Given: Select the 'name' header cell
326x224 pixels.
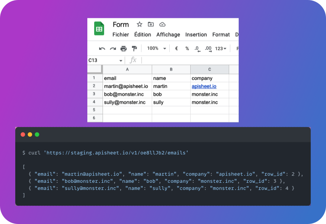Looking at the screenshot, I should [x=171, y=78].
